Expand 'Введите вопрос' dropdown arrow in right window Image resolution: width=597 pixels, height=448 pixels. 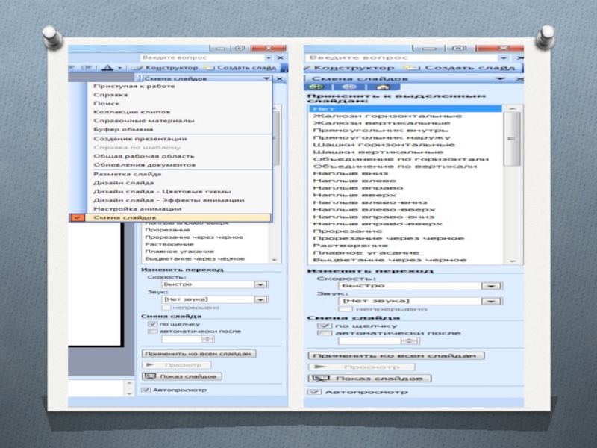click(504, 57)
